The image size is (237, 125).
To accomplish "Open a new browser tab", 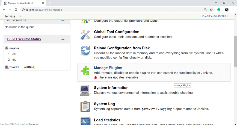I will click(x=50, y=3).
